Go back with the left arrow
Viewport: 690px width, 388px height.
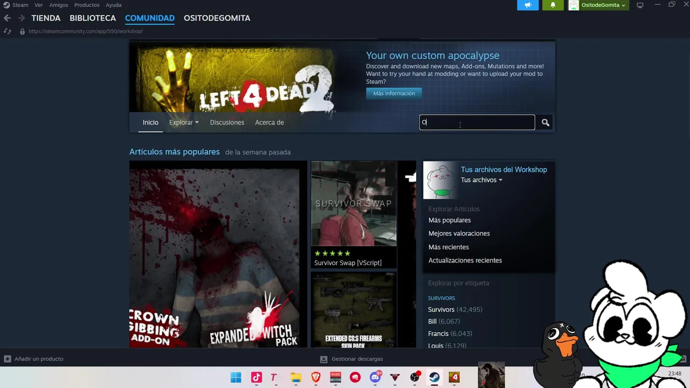(x=7, y=18)
